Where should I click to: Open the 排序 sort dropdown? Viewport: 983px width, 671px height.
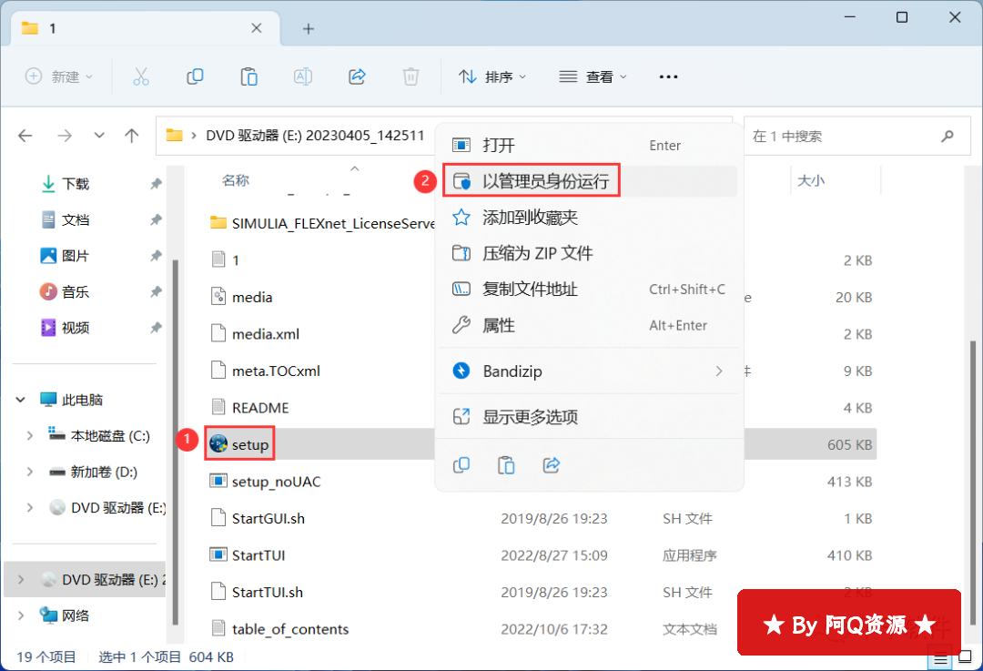(492, 77)
